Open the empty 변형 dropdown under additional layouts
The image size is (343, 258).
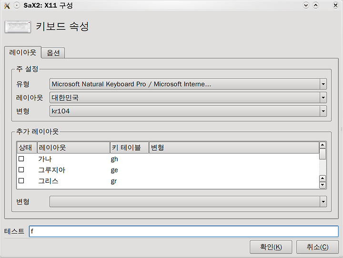[188, 201]
